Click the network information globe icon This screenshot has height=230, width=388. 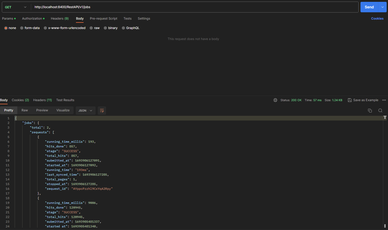(275, 100)
